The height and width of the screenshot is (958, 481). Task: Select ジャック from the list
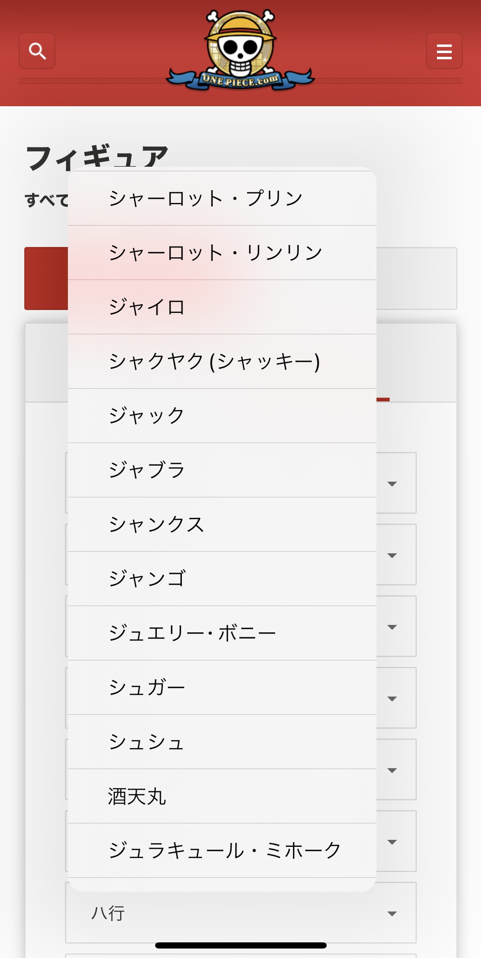pyautogui.click(x=222, y=416)
